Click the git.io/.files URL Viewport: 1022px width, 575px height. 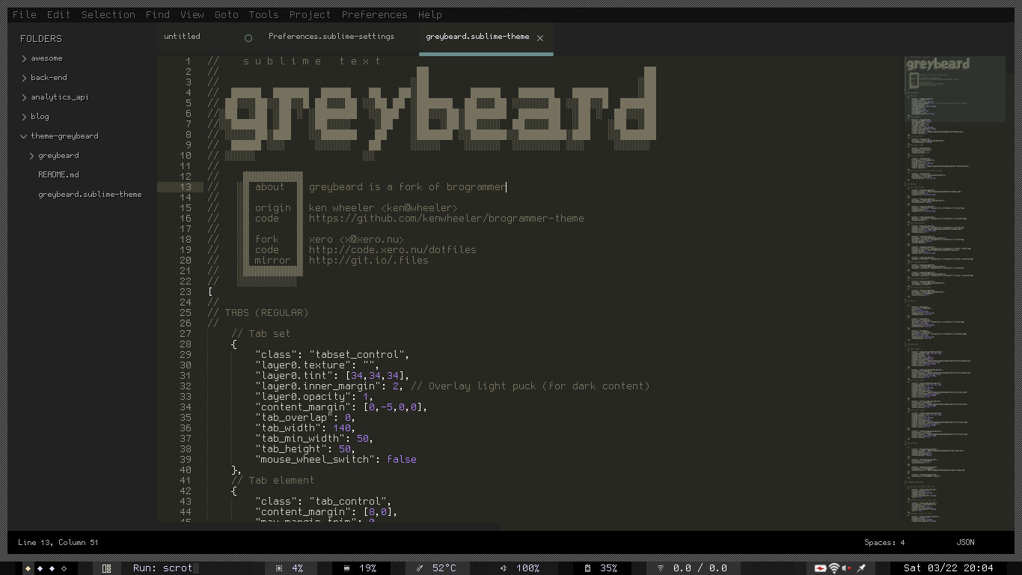pos(369,260)
